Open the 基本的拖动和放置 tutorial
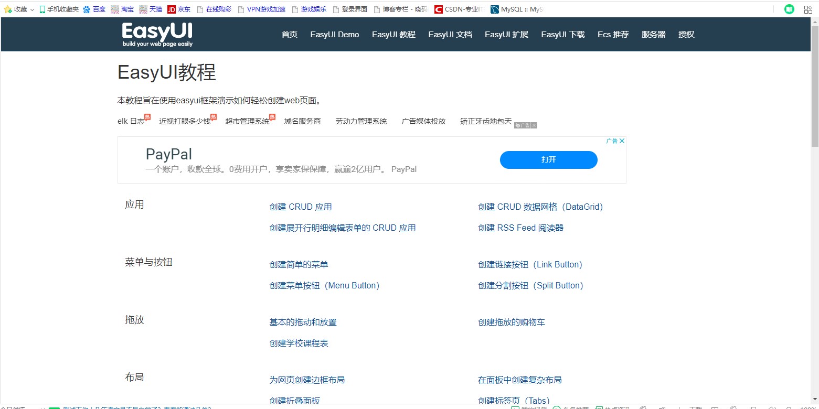Image resolution: width=819 pixels, height=409 pixels. 303,322
